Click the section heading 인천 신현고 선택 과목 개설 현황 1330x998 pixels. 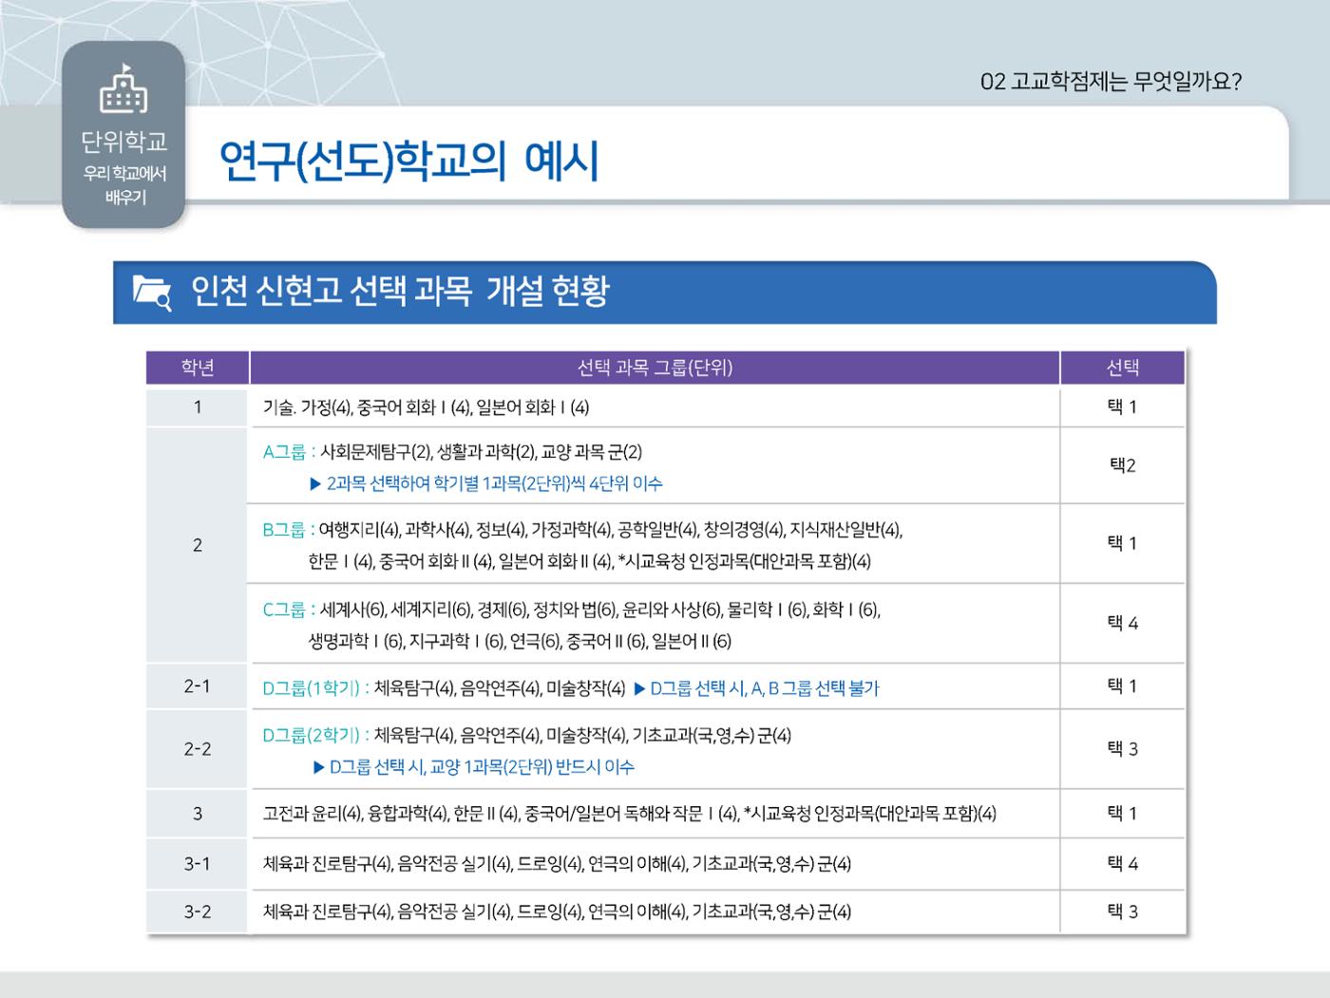pyautogui.click(x=400, y=291)
